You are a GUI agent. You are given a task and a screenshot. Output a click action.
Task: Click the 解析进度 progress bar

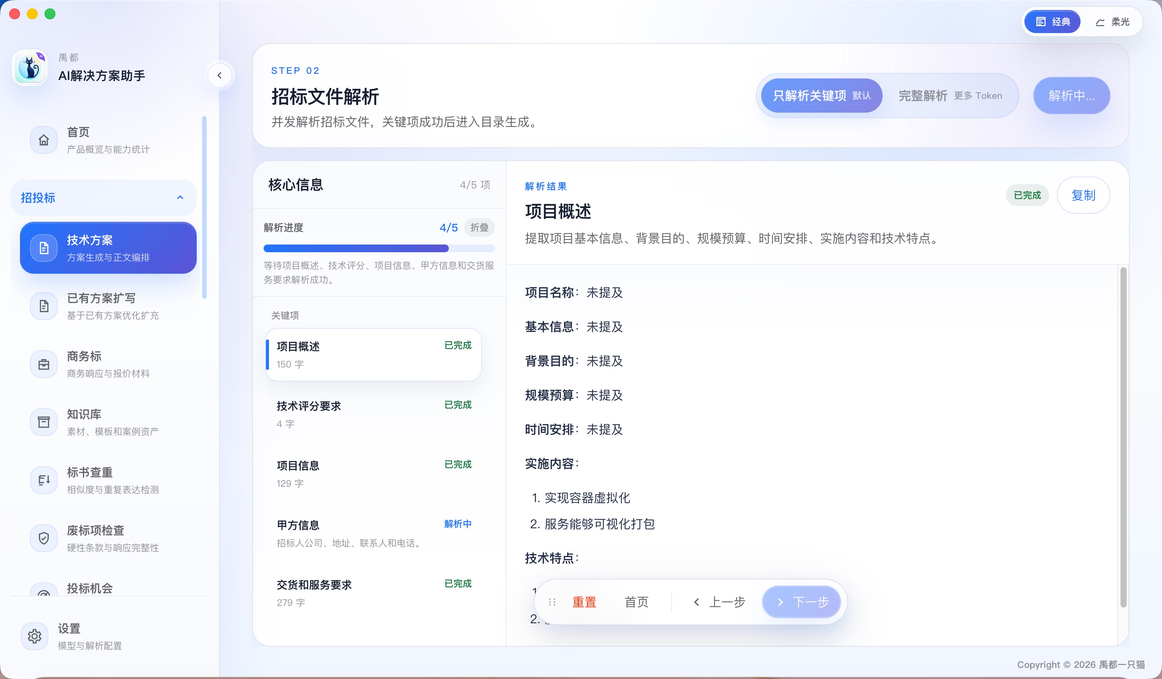point(379,248)
